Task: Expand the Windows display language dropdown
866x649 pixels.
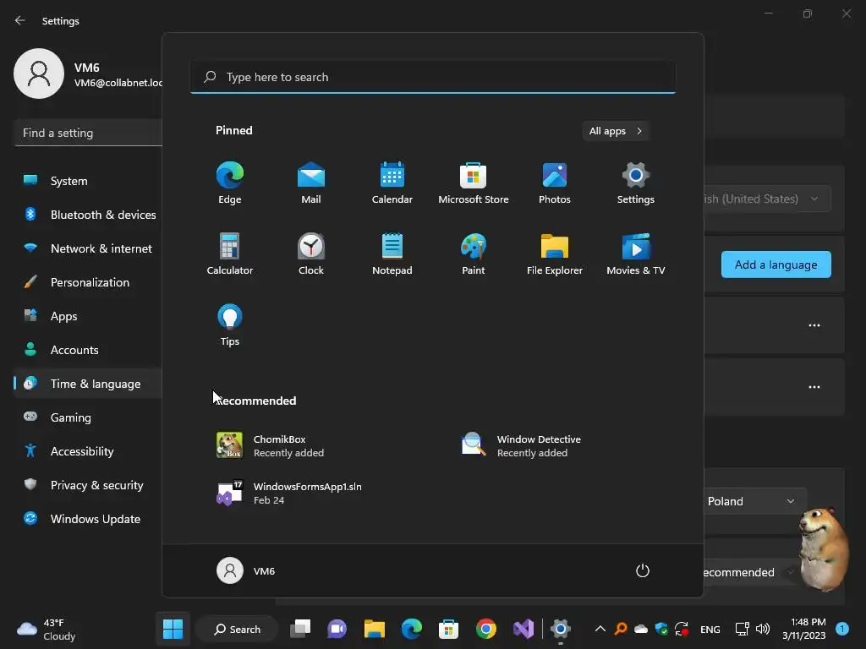Action: click(x=768, y=199)
